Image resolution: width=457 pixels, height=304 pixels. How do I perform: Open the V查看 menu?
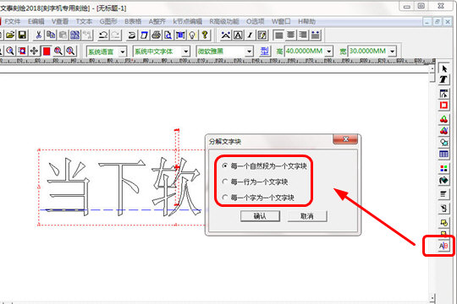point(60,21)
